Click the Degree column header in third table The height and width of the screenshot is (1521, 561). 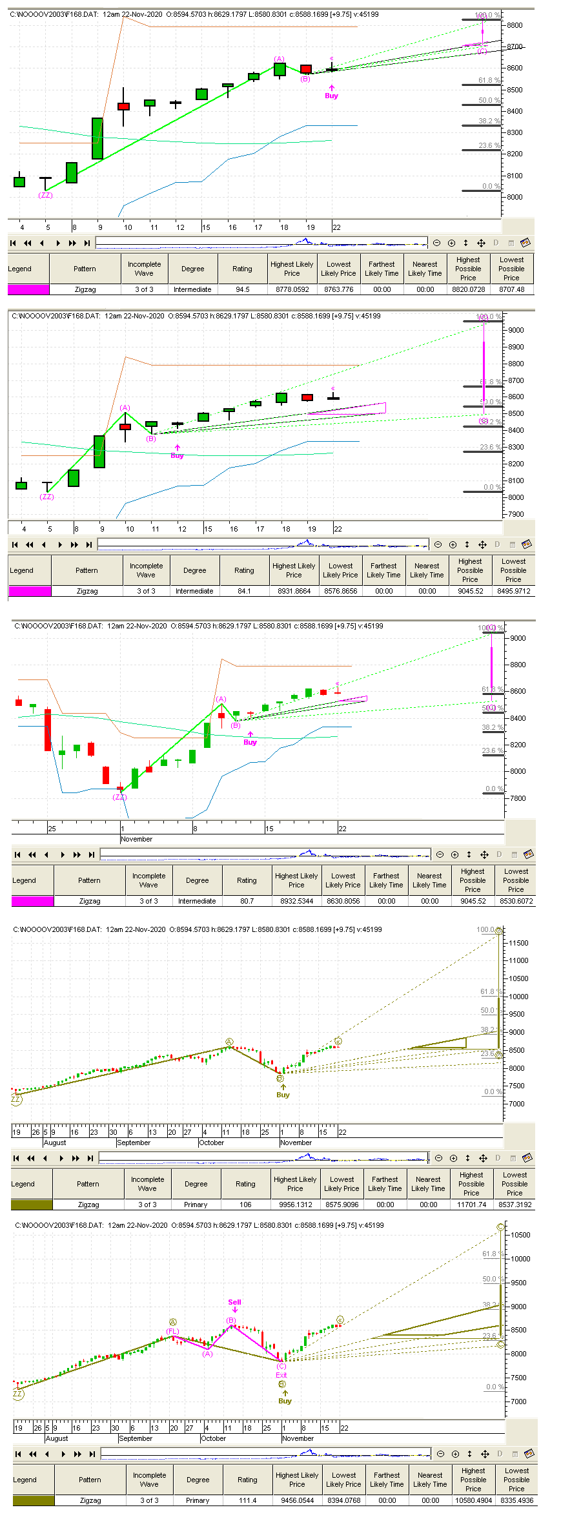point(198,880)
